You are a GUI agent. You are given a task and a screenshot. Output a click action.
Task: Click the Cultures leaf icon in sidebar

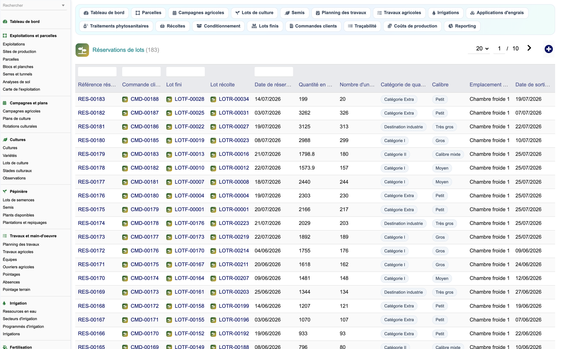(5, 140)
